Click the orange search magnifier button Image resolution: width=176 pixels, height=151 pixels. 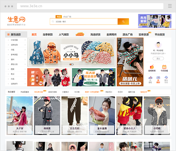(x=123, y=22)
